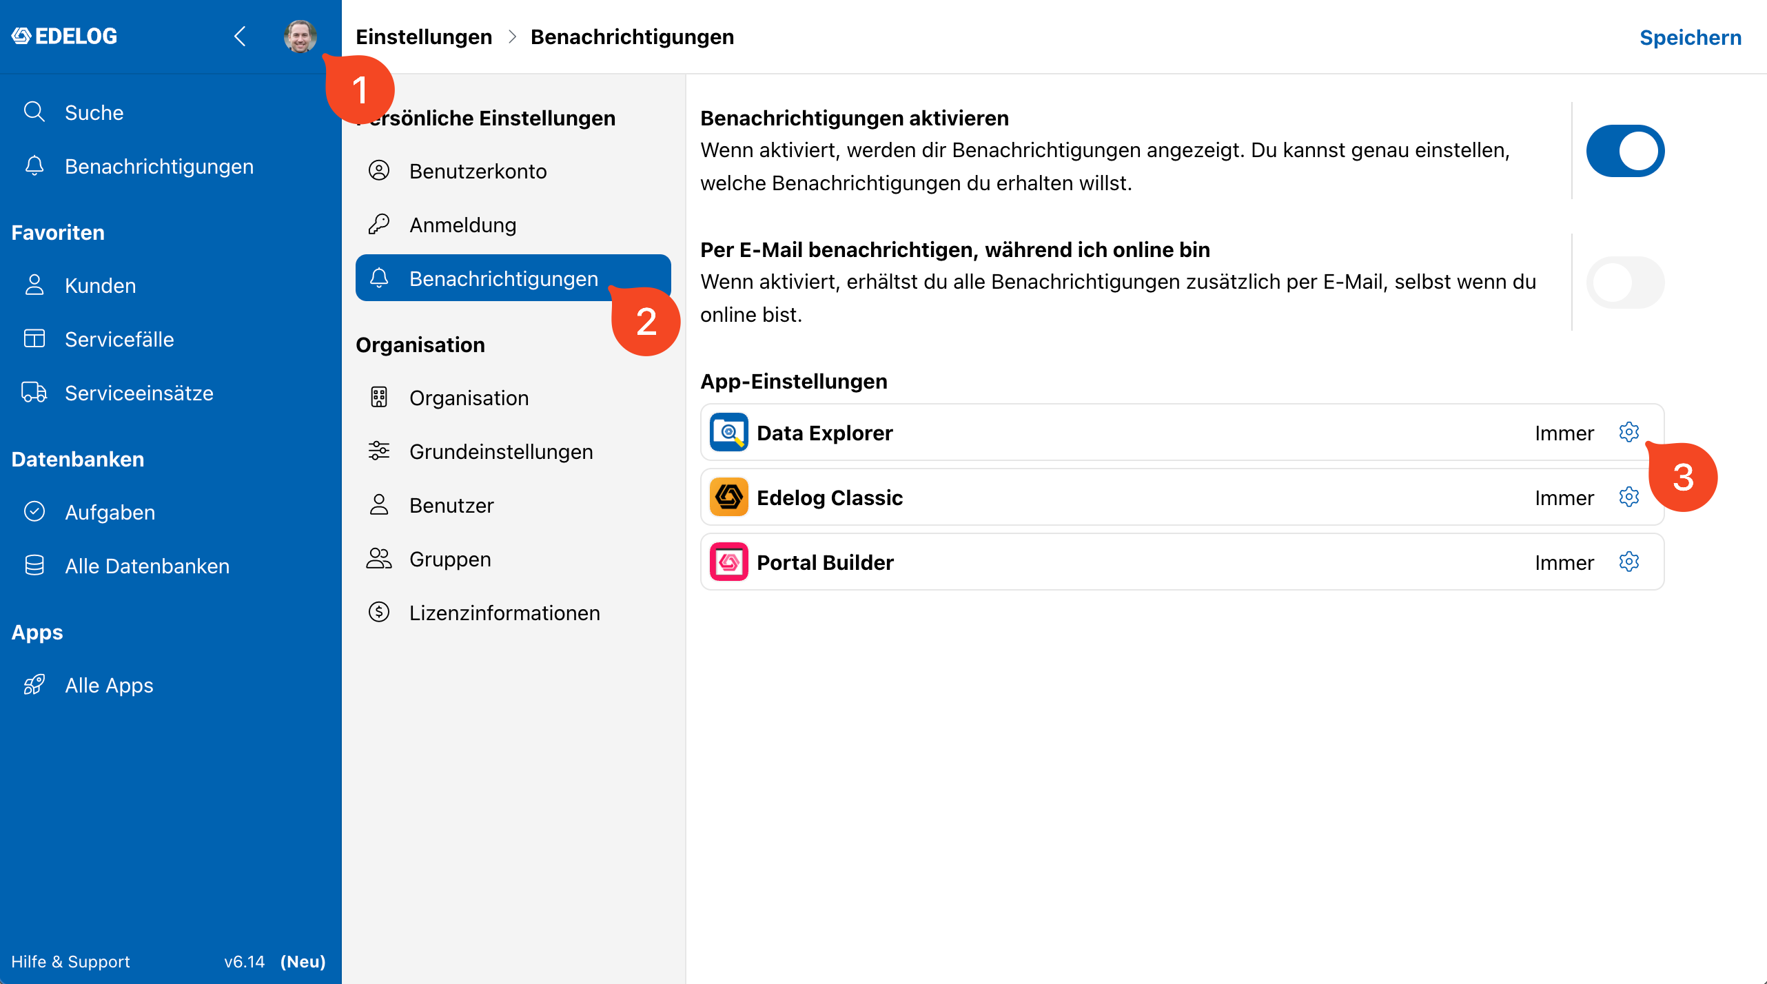Click Immer value for Data Explorer
Image resolution: width=1767 pixels, height=984 pixels.
[1564, 433]
